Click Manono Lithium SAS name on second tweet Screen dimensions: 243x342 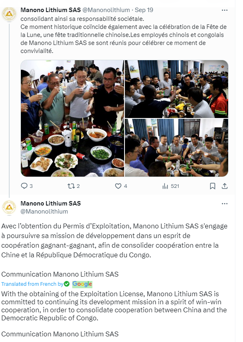pos(51,203)
